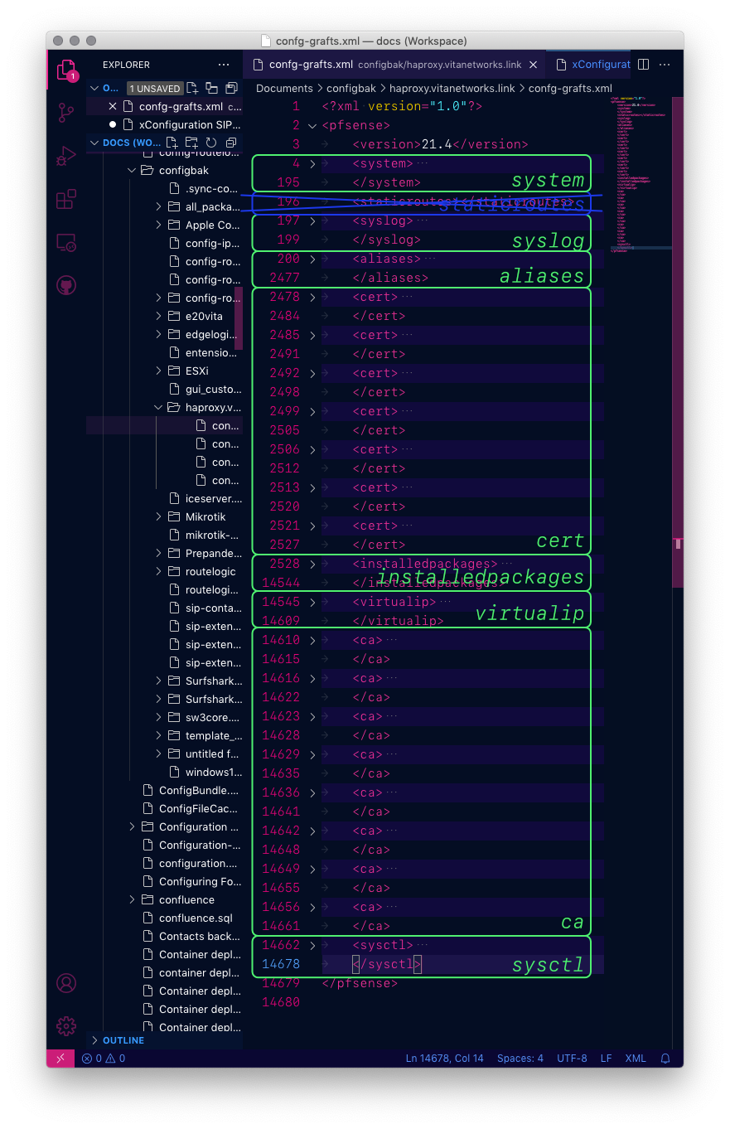Click the remote window indicator in status bar
The width and height of the screenshot is (730, 1129).
(60, 1058)
